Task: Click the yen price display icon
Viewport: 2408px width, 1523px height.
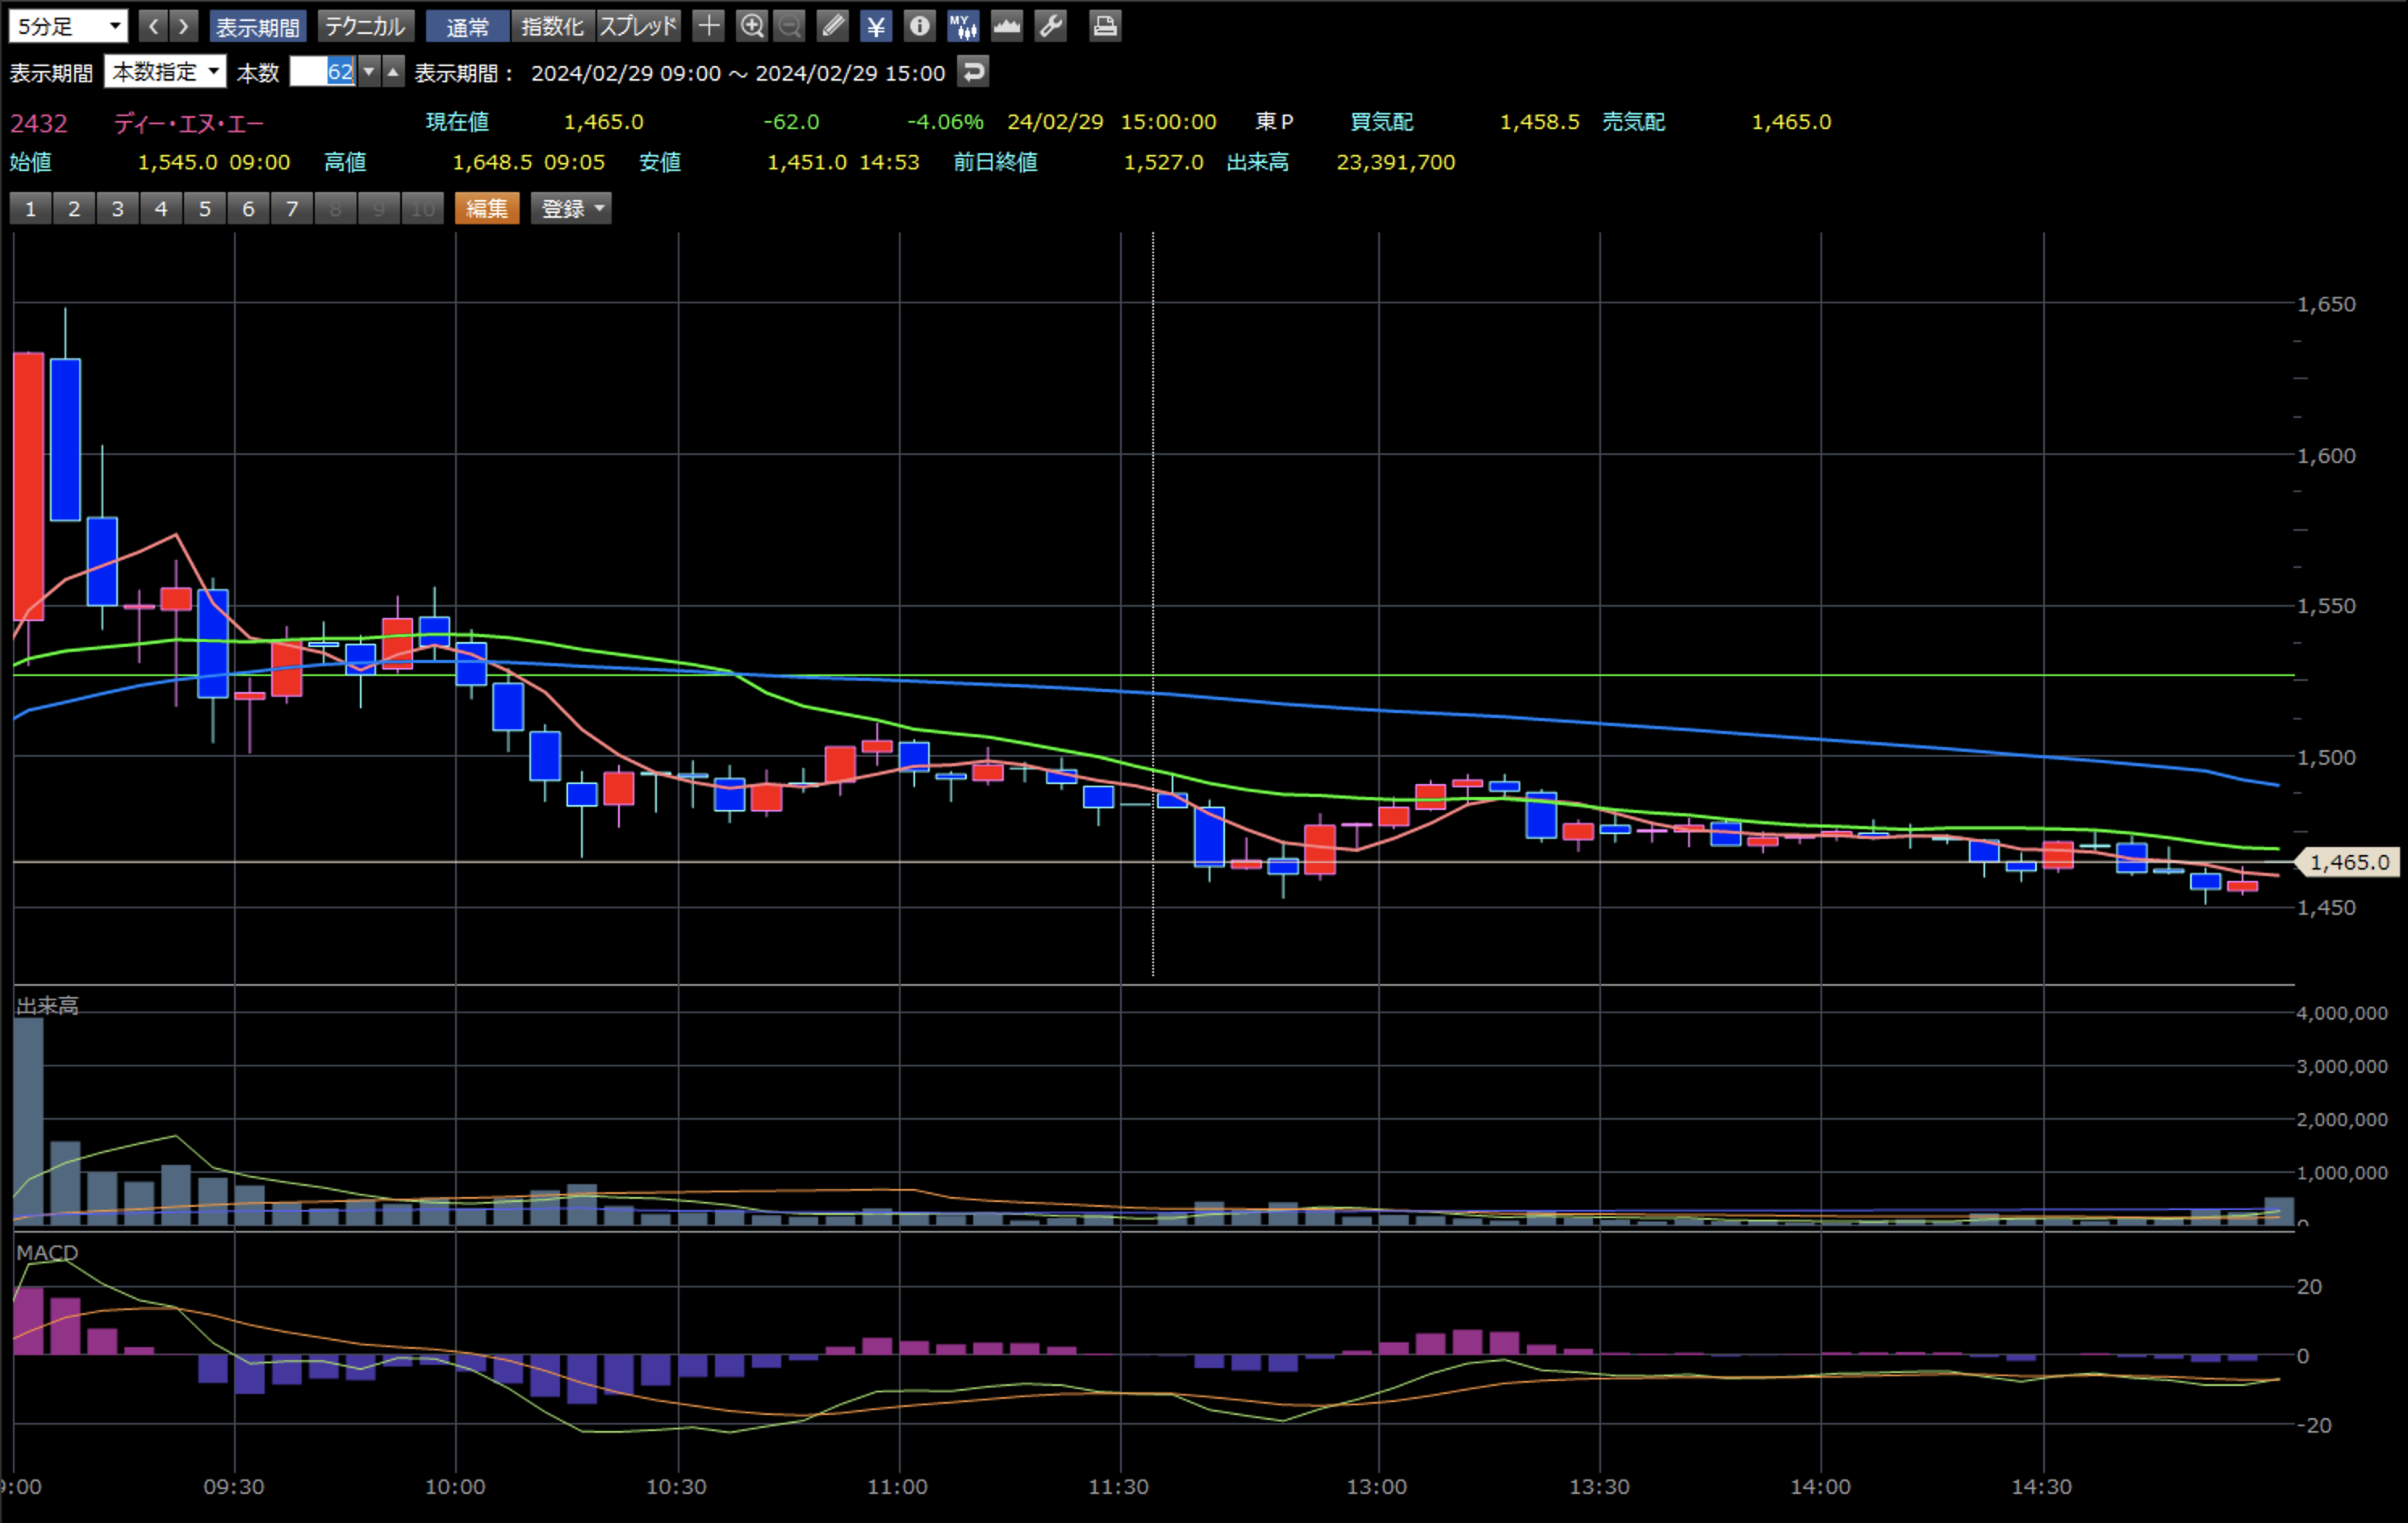Action: click(876, 26)
